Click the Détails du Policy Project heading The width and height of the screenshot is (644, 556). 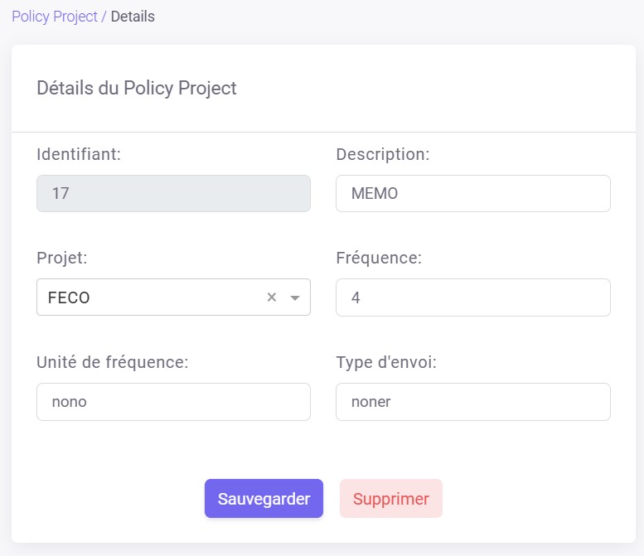tap(137, 88)
